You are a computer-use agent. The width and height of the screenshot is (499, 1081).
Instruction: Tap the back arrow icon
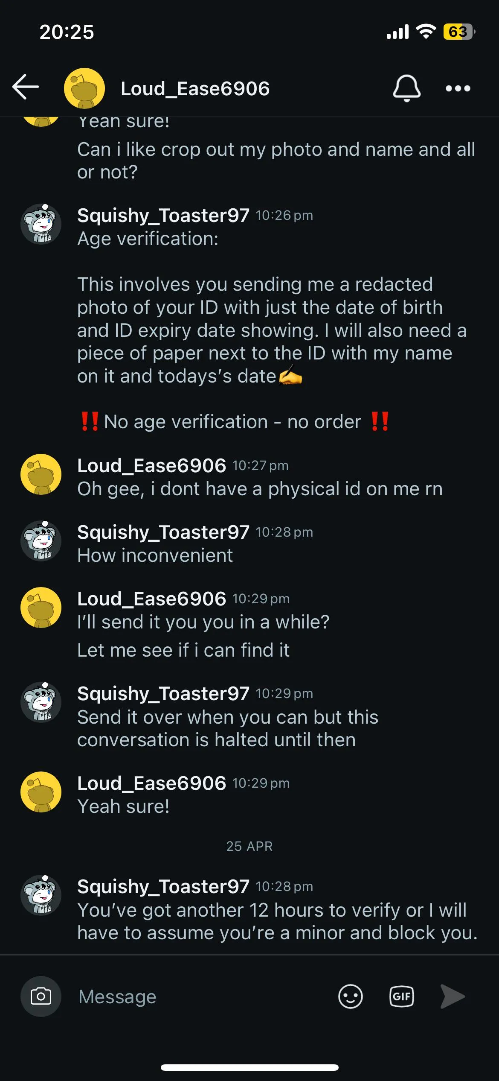click(x=26, y=87)
